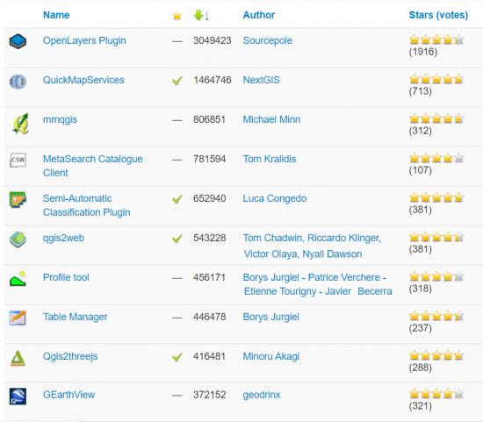Screen dimensions: 483x422
Task: Open the MetaSearch Catalogue Client link
Action: tap(93, 166)
